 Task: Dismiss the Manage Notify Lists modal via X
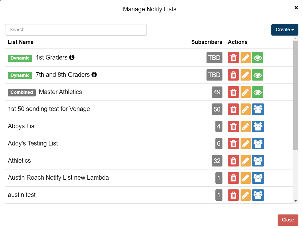tap(296, 8)
